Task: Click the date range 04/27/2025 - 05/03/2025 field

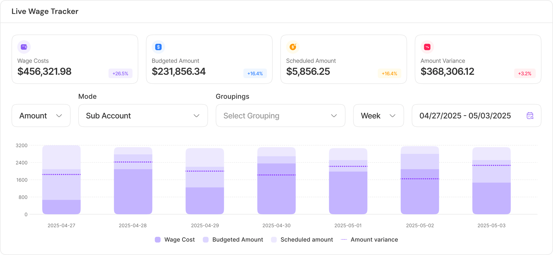Action: [465, 116]
